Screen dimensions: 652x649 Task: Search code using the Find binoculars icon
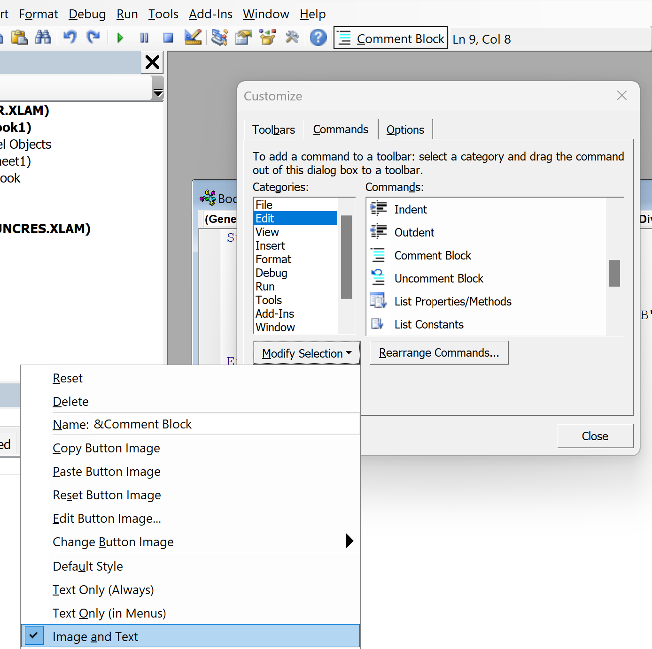click(x=43, y=38)
